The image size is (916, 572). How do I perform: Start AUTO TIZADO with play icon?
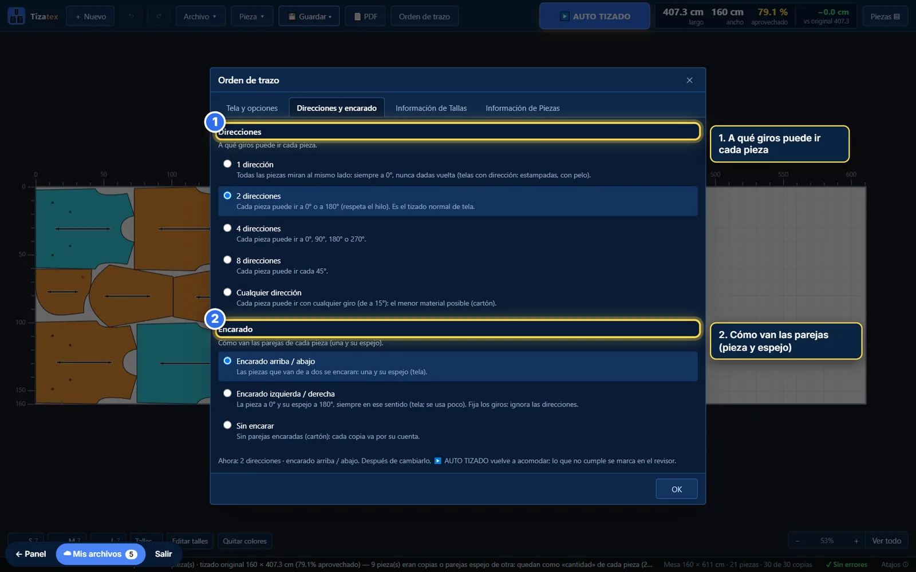(x=594, y=17)
